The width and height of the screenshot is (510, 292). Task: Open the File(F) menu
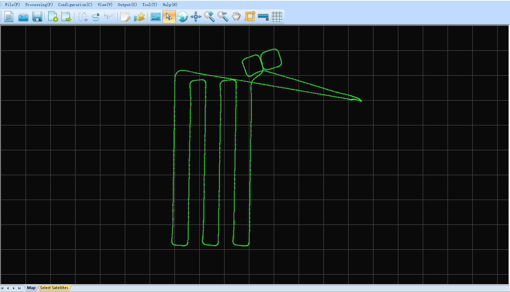coord(12,5)
